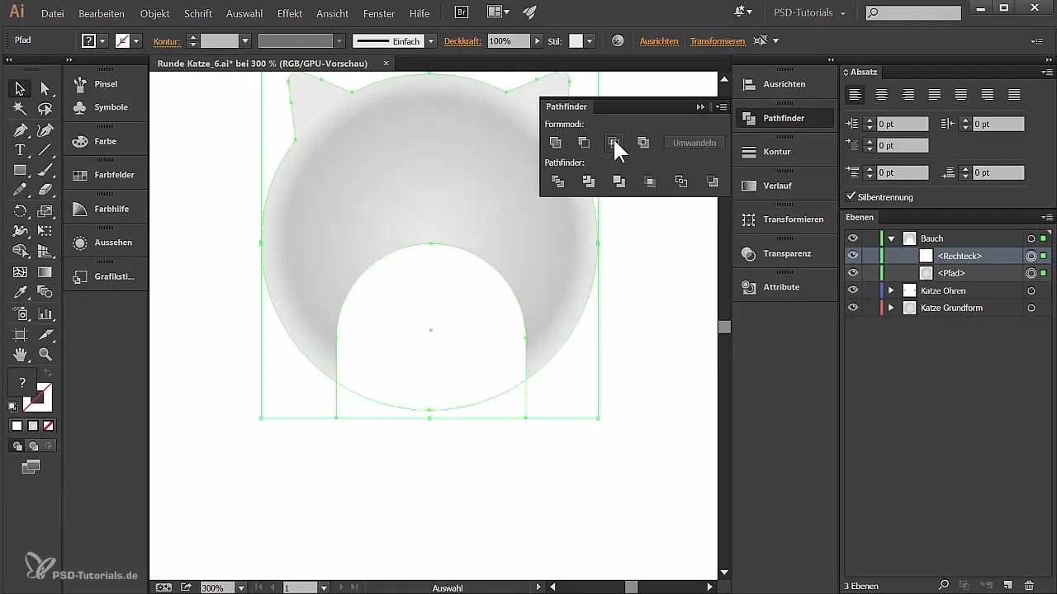Uncheck the Silbentrennung checkbox
The width and height of the screenshot is (1057, 594).
[851, 197]
